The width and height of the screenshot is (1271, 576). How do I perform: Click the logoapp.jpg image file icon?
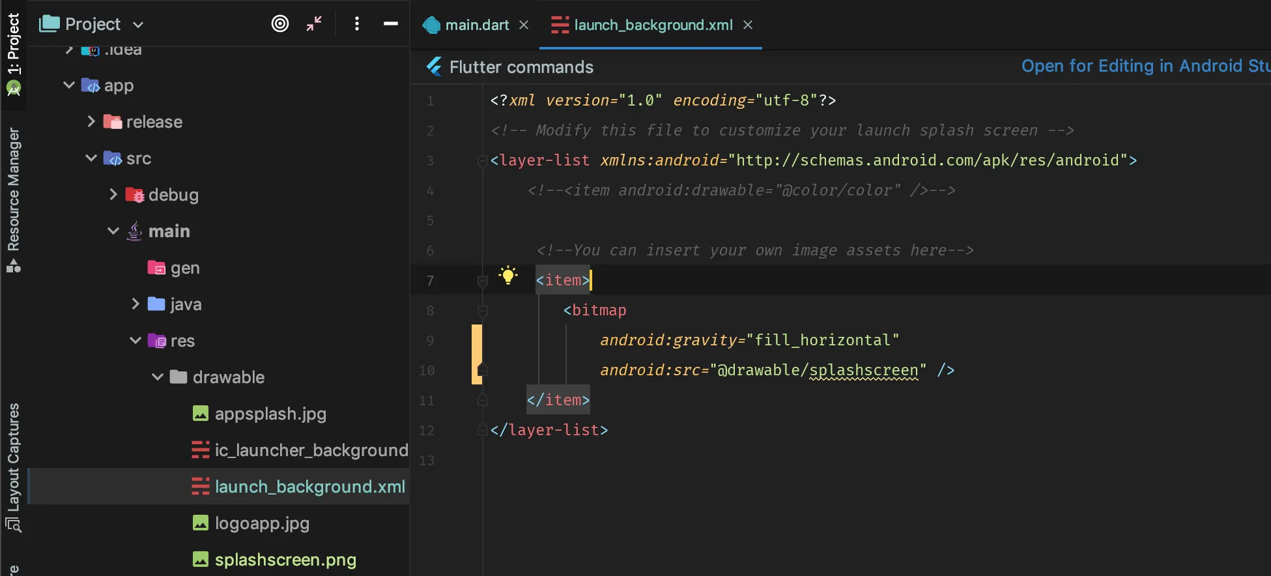pos(201,523)
